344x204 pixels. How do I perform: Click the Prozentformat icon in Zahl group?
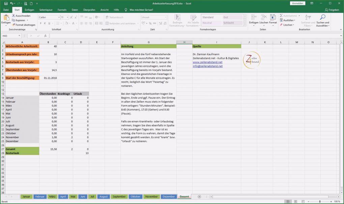pyautogui.click(x=150, y=23)
